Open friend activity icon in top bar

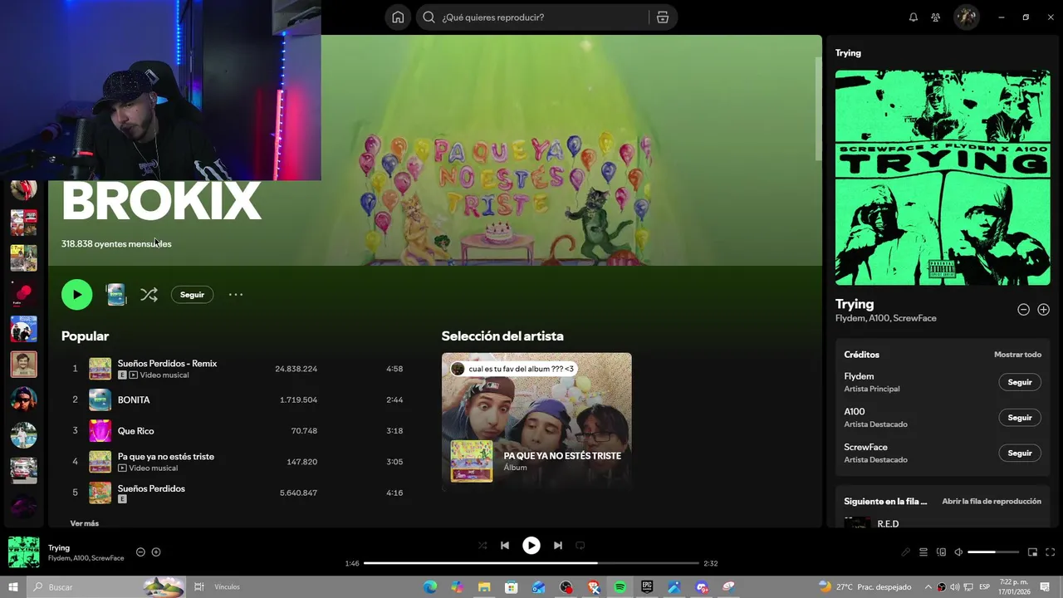click(x=936, y=17)
